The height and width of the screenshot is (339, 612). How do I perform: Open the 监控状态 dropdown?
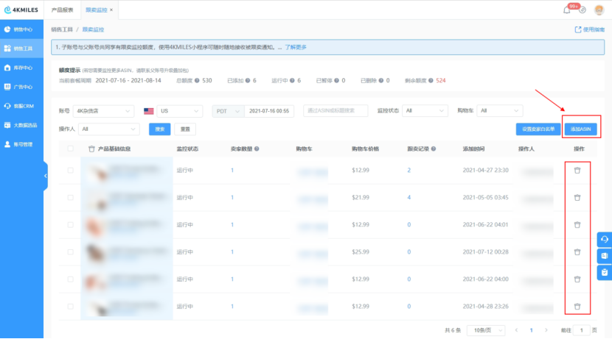point(425,111)
